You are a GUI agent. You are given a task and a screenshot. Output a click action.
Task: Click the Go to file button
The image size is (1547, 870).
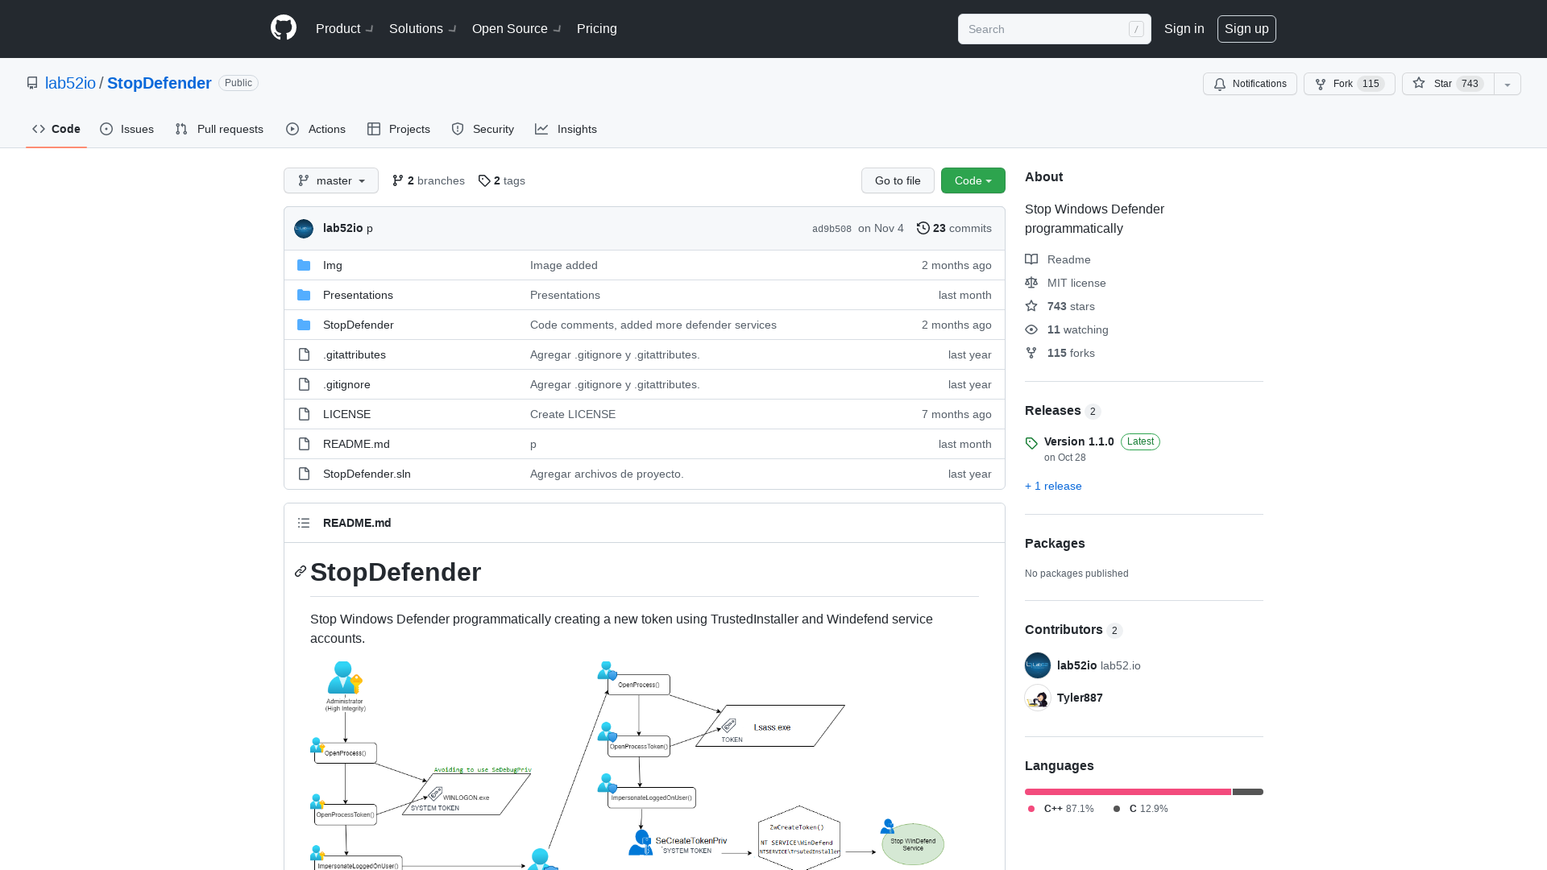coord(898,180)
